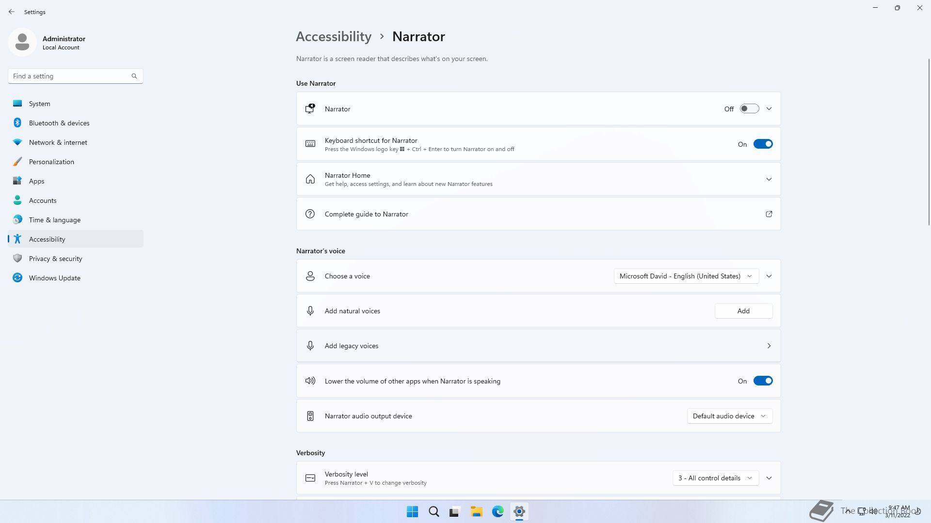
Task: Click the Accounts person icon in sidebar
Action: [x=17, y=200]
